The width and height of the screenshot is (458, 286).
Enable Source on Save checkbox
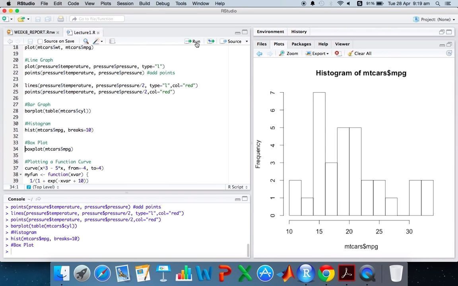(x=40, y=41)
